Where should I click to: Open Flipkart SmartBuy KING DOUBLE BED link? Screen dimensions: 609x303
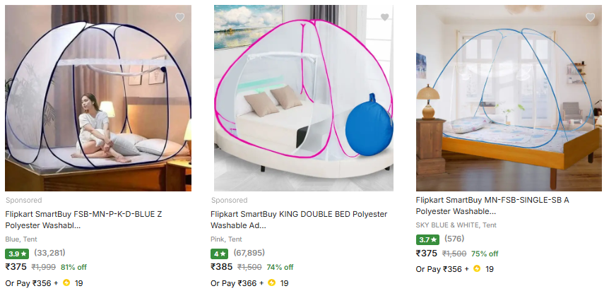click(299, 220)
